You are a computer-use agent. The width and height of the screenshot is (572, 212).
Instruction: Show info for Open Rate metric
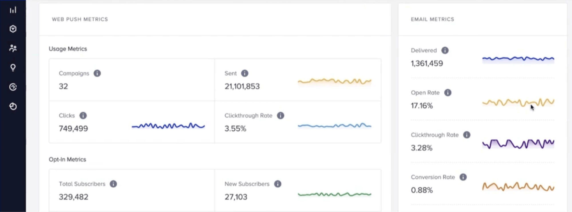448,93
